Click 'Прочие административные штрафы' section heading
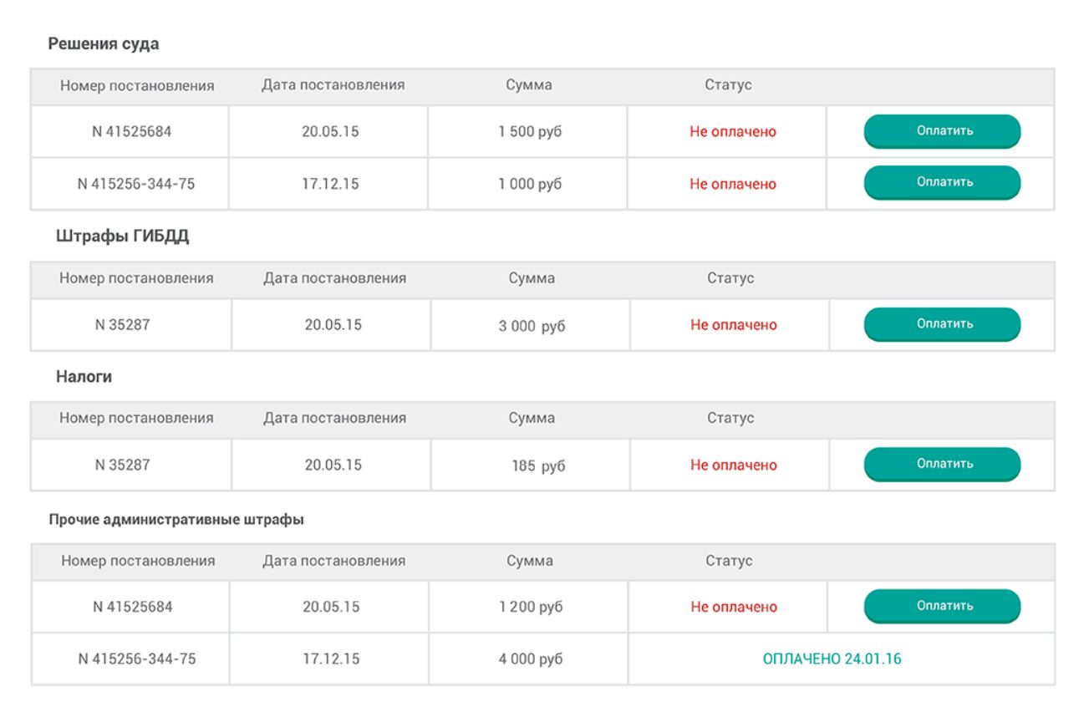This screenshot has width=1084, height=702. coord(176,519)
